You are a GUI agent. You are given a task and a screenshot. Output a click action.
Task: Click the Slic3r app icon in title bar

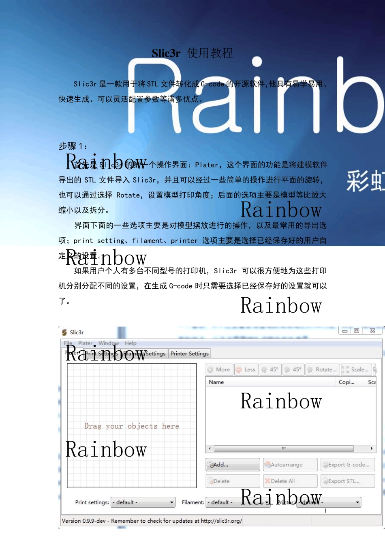point(64,332)
